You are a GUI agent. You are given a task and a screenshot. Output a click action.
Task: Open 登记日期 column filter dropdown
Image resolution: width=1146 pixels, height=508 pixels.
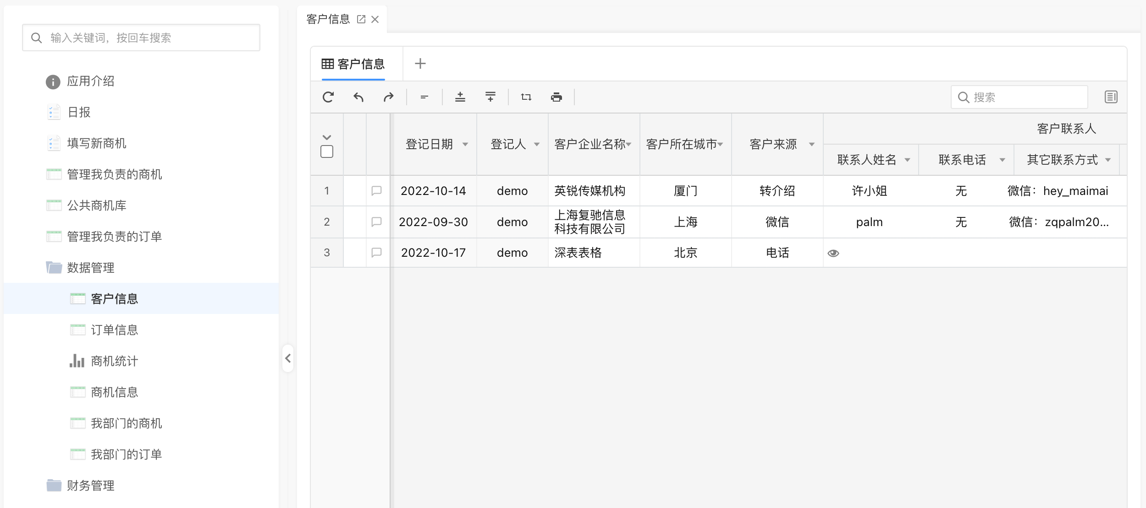coord(465,145)
